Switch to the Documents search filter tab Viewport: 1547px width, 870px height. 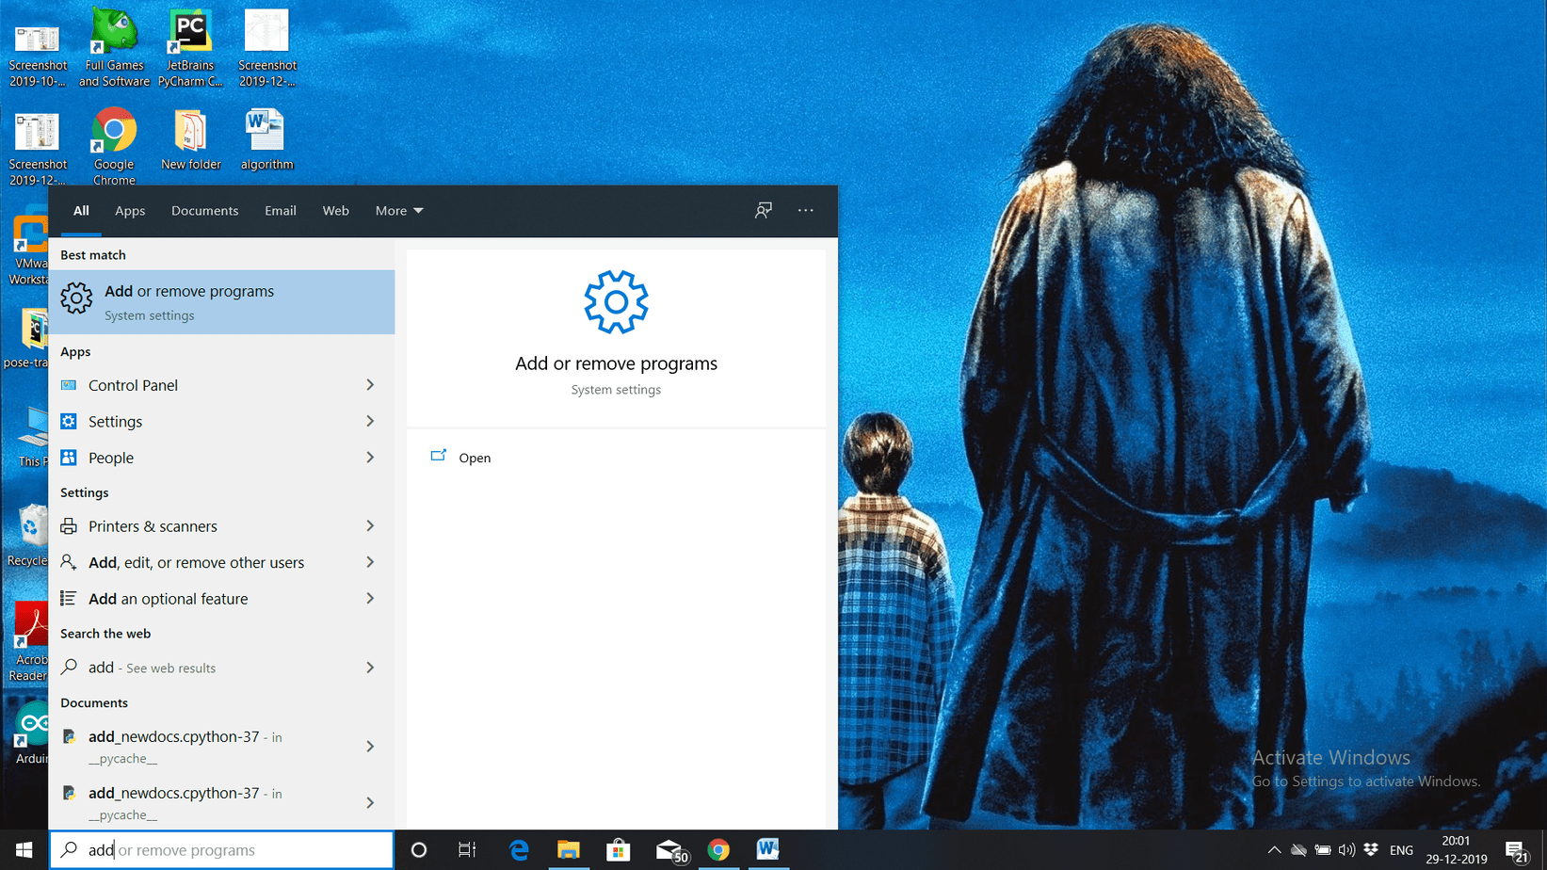coord(204,211)
